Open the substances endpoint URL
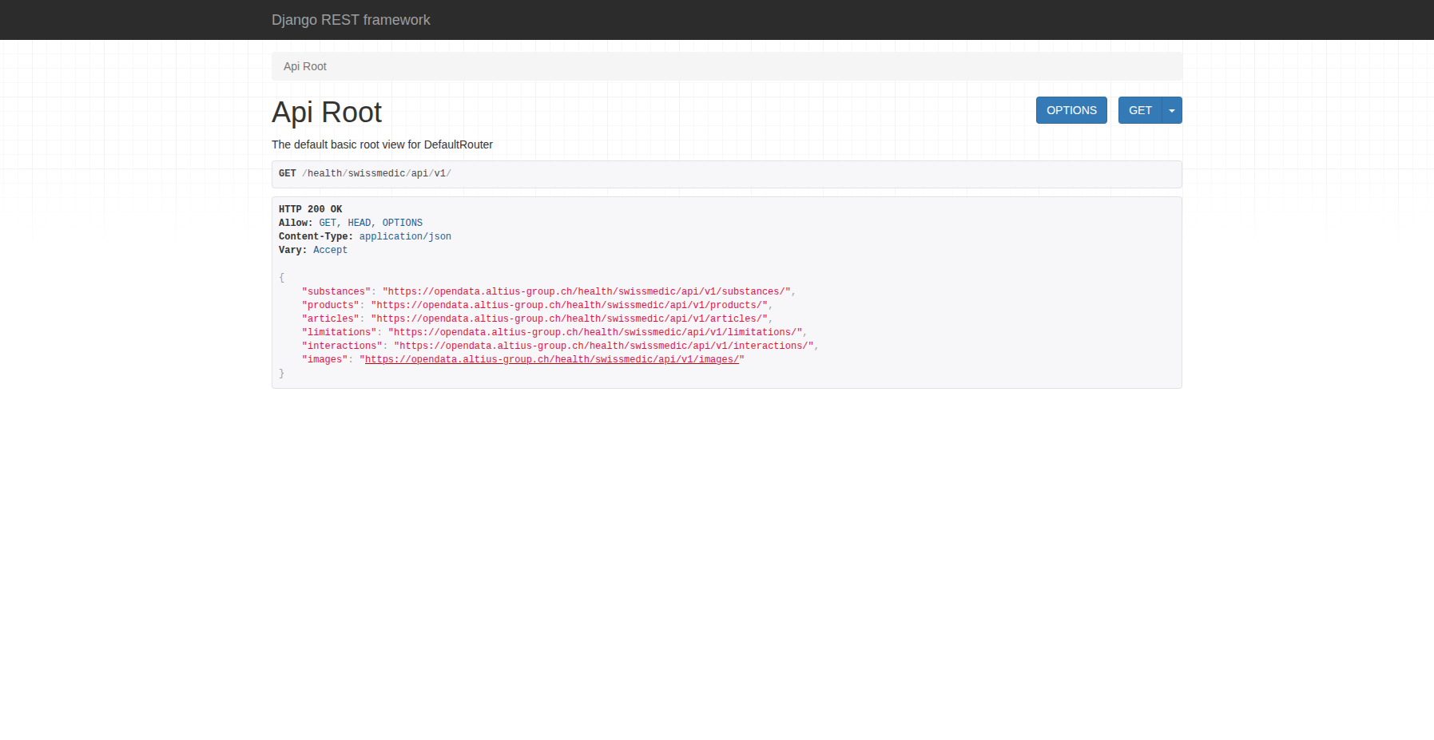The width and height of the screenshot is (1434, 740). 586,291
